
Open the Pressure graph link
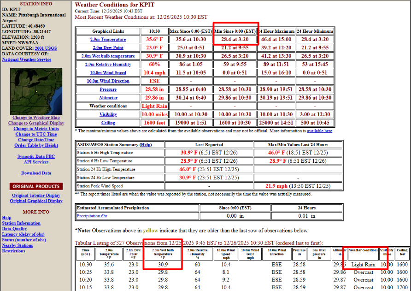point(108,89)
